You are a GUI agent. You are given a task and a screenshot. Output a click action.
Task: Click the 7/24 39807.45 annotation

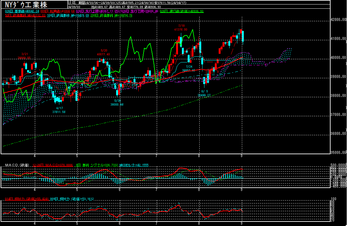click(189, 69)
